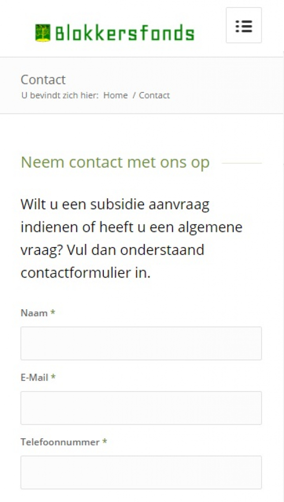Go to Home via breadcrumb
Image resolution: width=284 pixels, height=502 pixels.
[x=115, y=95]
